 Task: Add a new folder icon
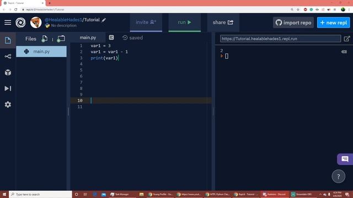(x=61, y=39)
